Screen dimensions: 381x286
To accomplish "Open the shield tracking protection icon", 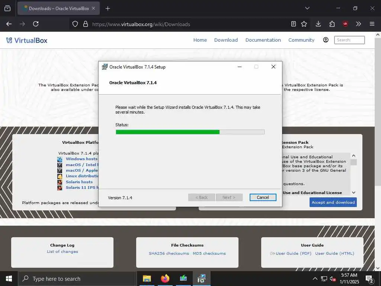I will point(75,24).
